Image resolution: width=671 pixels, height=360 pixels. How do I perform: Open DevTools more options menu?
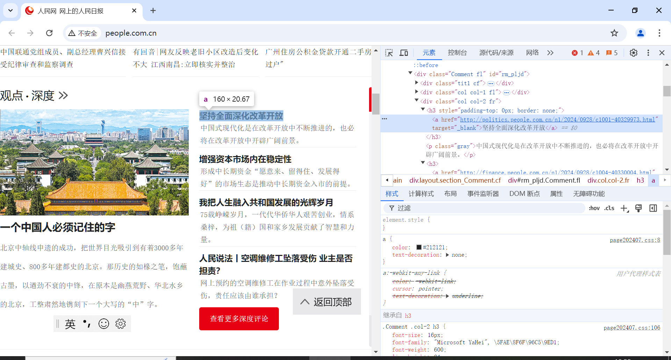(648, 53)
